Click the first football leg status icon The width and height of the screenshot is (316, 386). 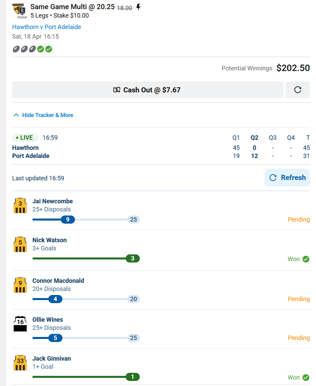point(16,49)
